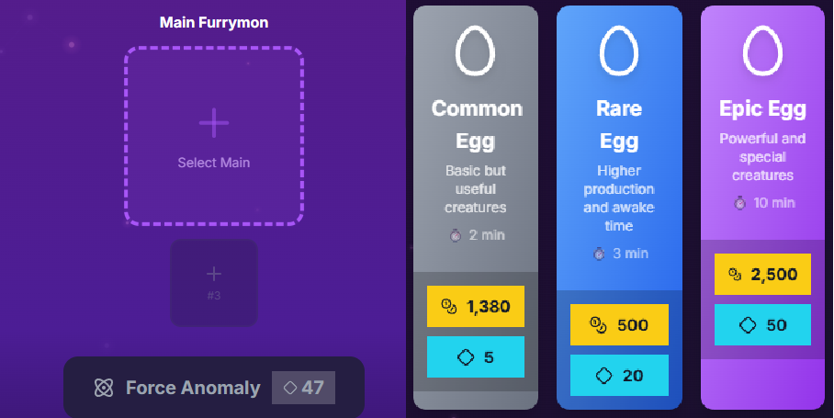The image size is (834, 418).
Task: Buy Common Egg for 5 gems
Action: (475, 357)
